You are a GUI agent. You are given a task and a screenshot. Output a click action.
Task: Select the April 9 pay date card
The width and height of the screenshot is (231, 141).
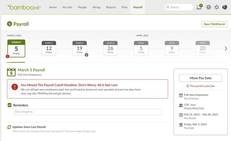172,48
